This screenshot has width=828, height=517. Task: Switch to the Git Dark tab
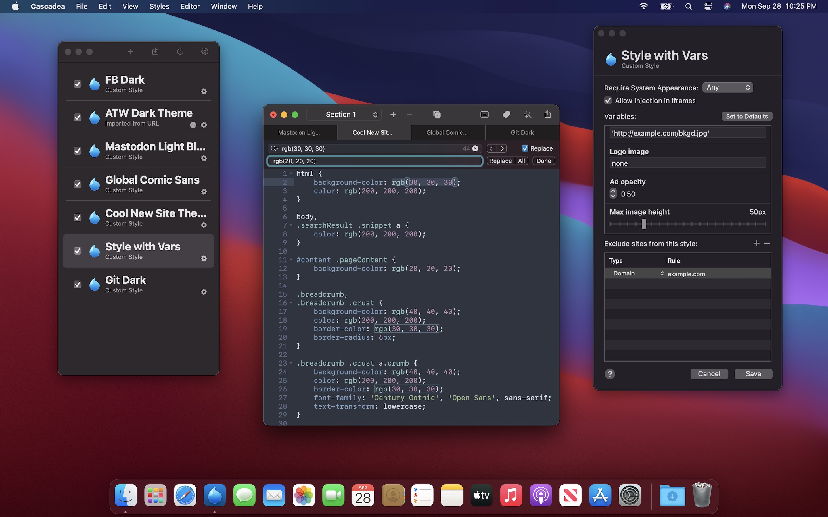(x=522, y=133)
